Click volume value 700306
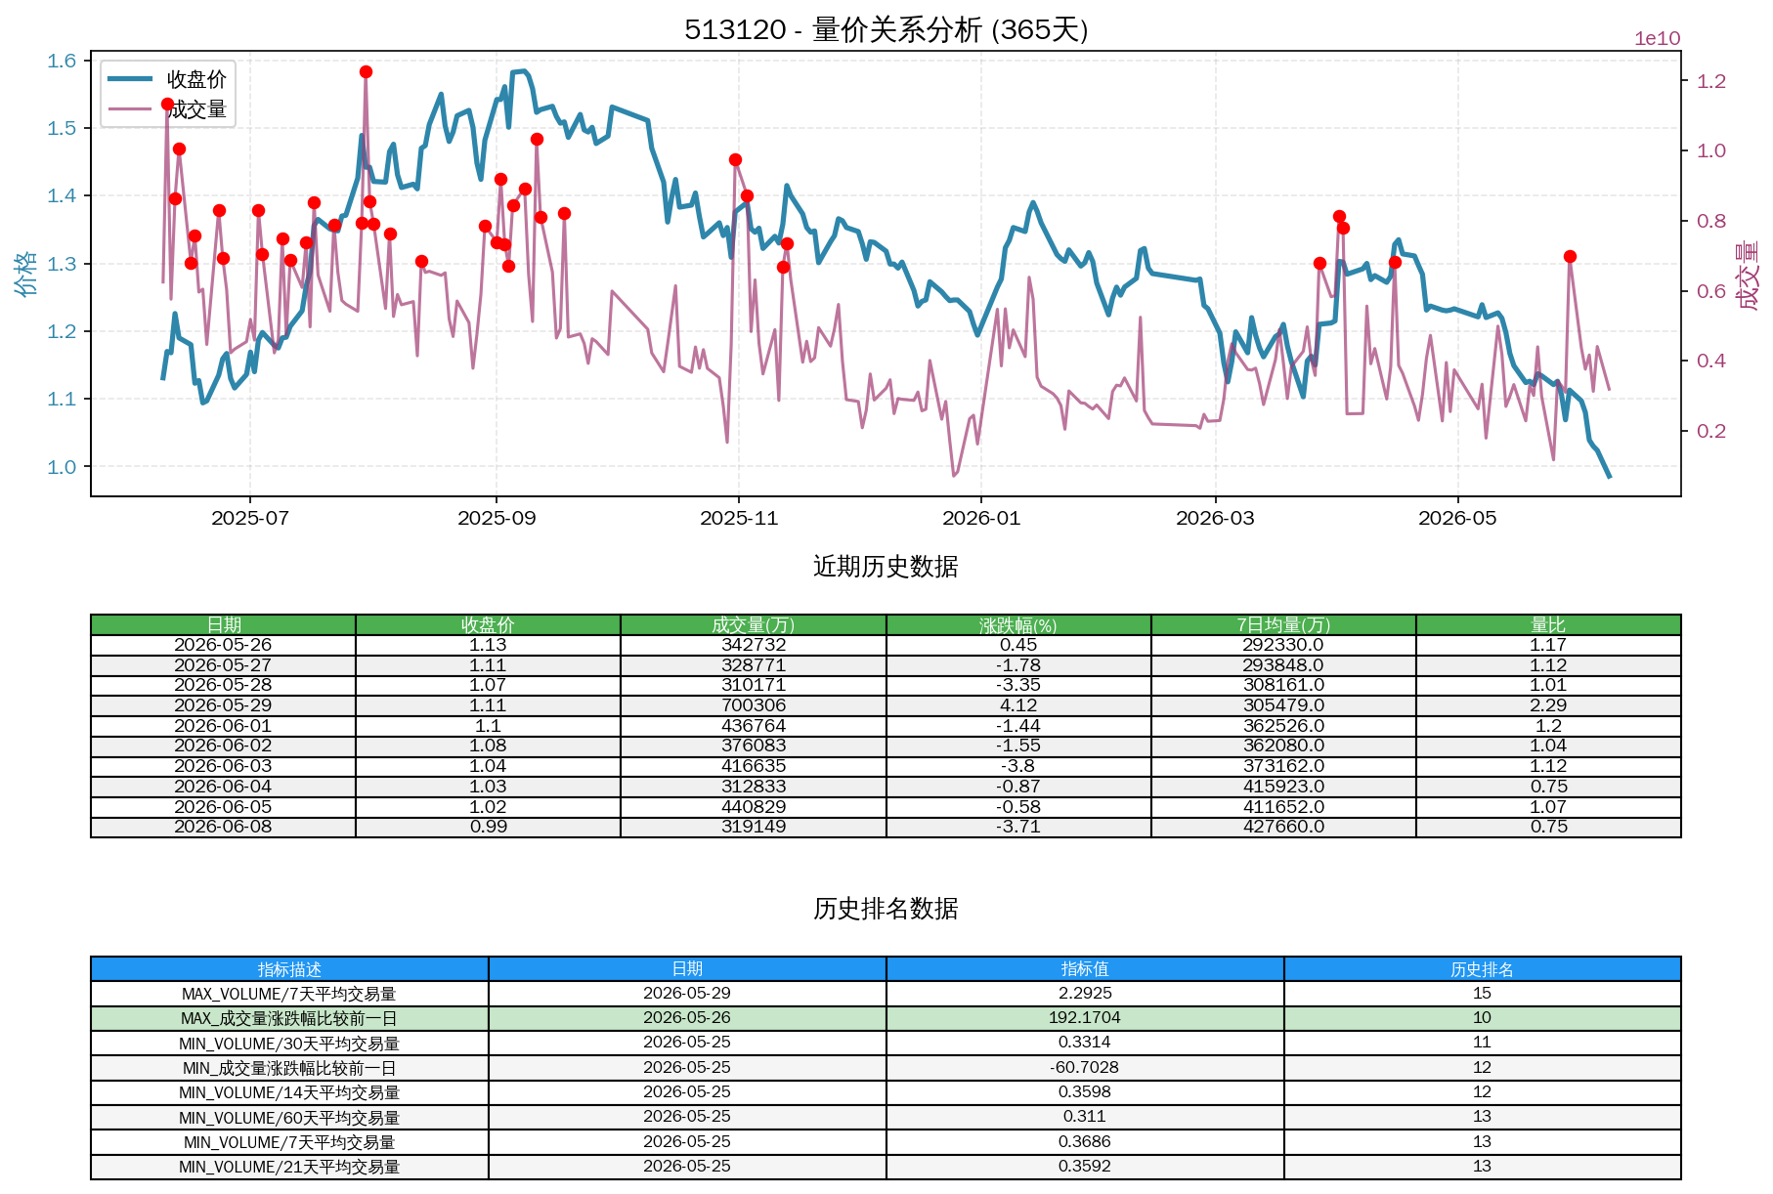The height and width of the screenshot is (1194, 1773). tap(754, 705)
